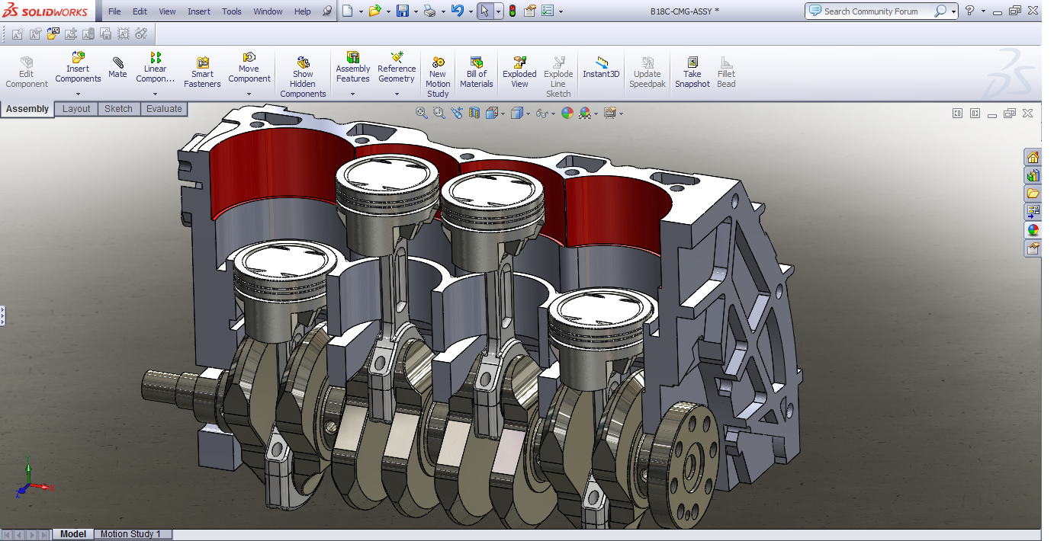This screenshot has width=1054, height=541.
Task: Click Smart Fasteners in the toolbar
Action: (202, 72)
